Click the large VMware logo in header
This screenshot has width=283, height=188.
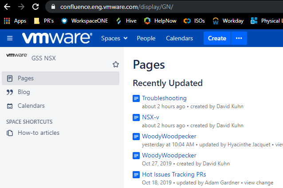pyautogui.click(x=57, y=38)
